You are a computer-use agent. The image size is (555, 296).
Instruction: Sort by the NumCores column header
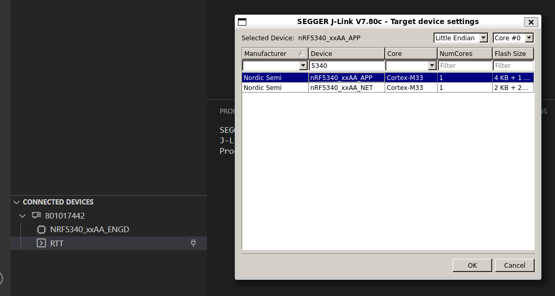(465, 54)
